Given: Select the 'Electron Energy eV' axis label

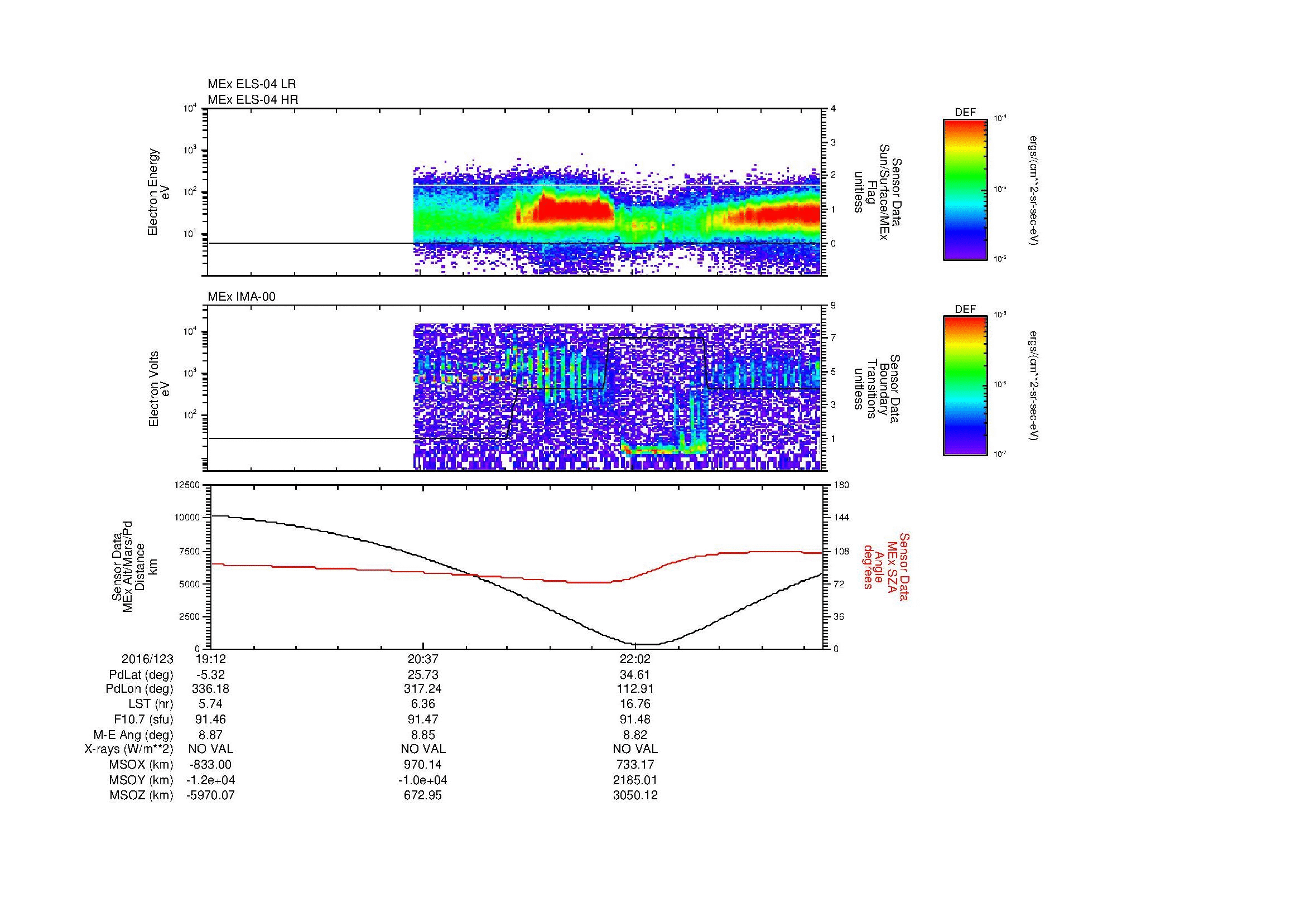Looking at the screenshot, I should [159, 192].
